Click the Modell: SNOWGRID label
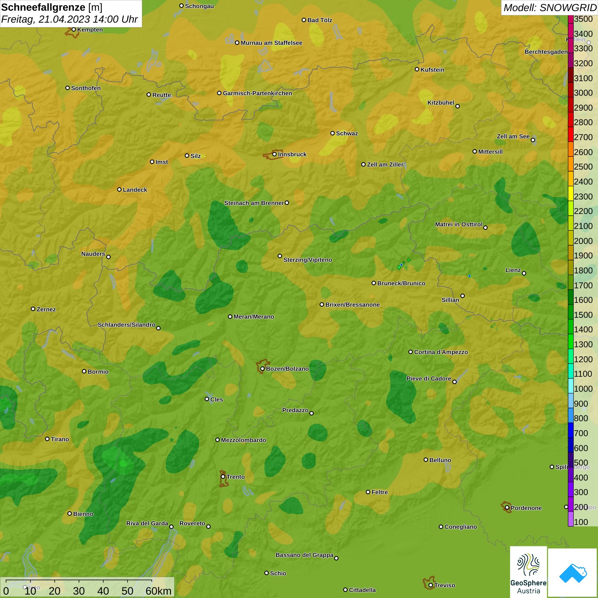The height and width of the screenshot is (598, 598). pyautogui.click(x=549, y=8)
